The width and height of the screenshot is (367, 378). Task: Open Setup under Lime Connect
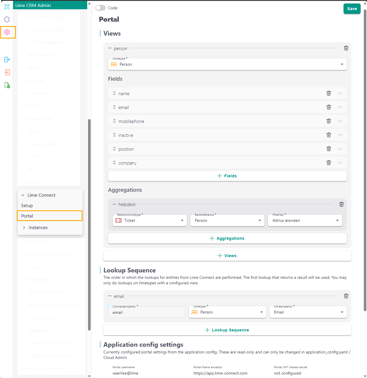pos(27,205)
